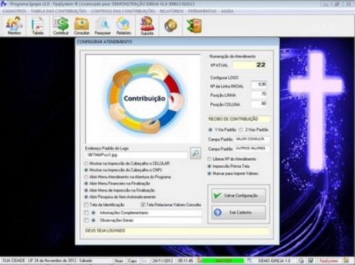Click the Contribuir dollar icon
Viewport: 355px width, 265px height.
pyautogui.click(x=61, y=26)
